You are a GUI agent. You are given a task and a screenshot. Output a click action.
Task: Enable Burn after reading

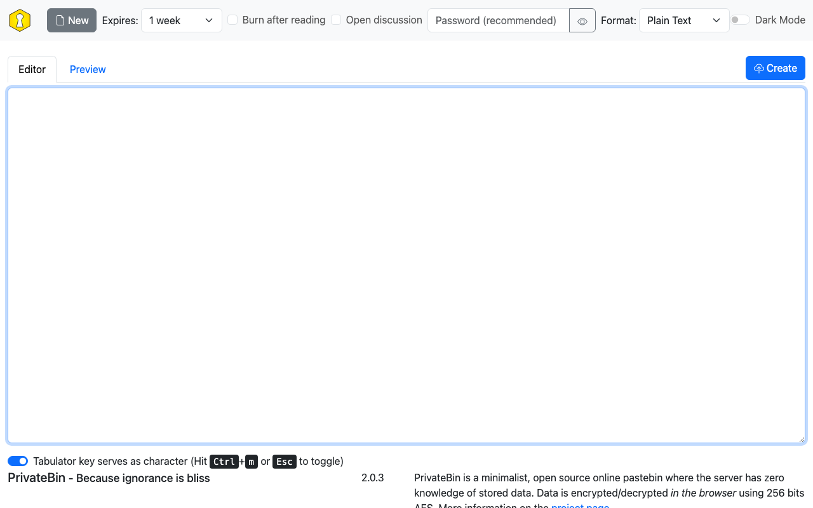pyautogui.click(x=232, y=20)
